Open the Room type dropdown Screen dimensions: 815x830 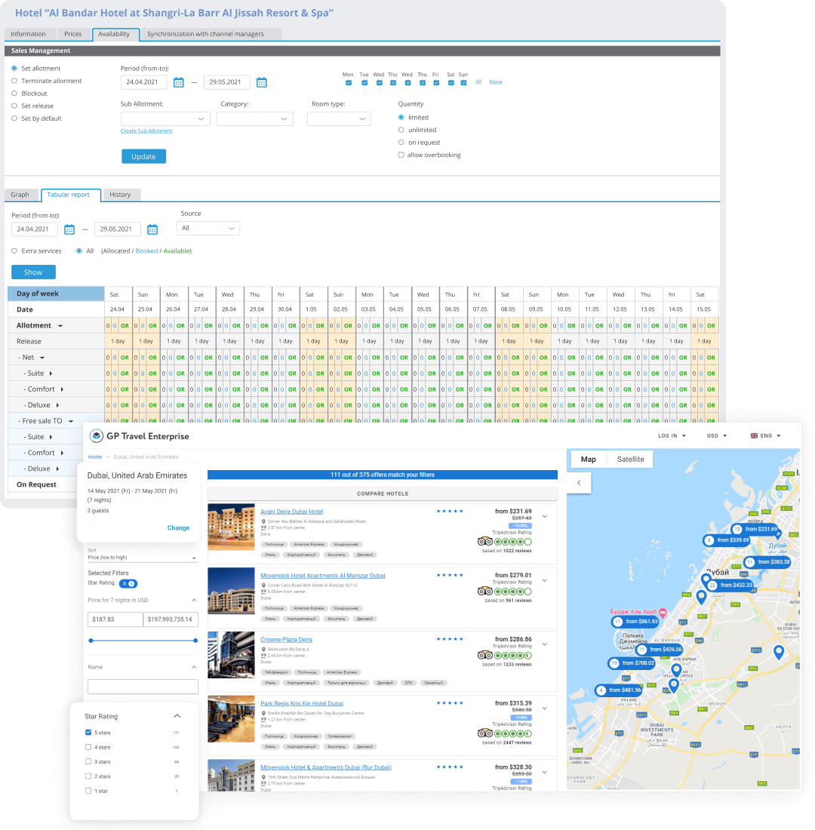click(339, 119)
